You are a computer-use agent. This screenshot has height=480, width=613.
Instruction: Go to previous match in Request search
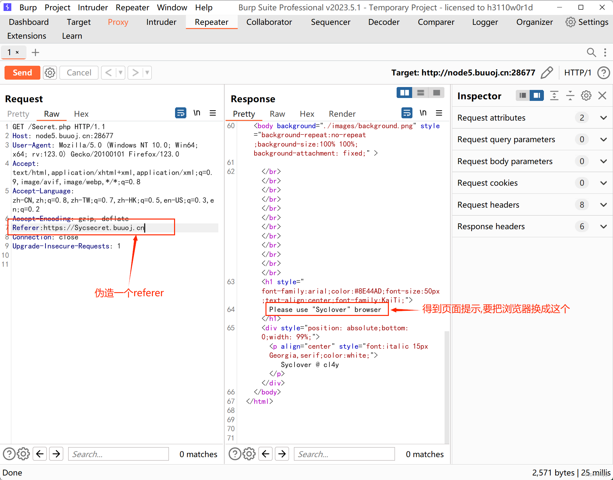40,454
